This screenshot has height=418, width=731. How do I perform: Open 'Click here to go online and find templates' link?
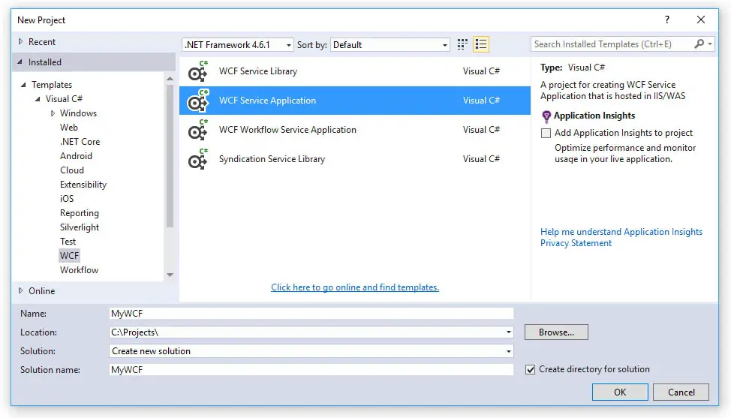(x=355, y=287)
